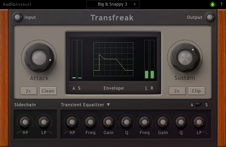Click the large Sustain knob
Image resolution: width=226 pixels, height=147 pixels.
(185, 57)
